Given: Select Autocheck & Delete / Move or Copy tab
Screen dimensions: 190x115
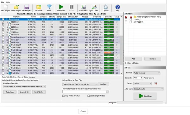Looking at the screenshot, I should pos(15,77).
